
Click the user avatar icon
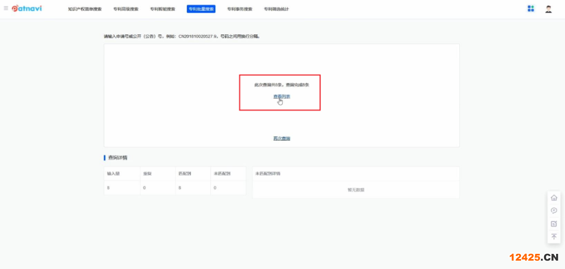(548, 9)
